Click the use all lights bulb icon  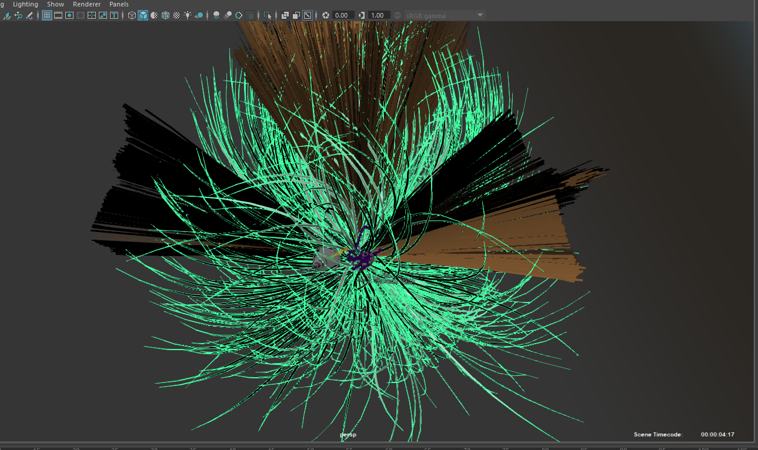tap(188, 15)
